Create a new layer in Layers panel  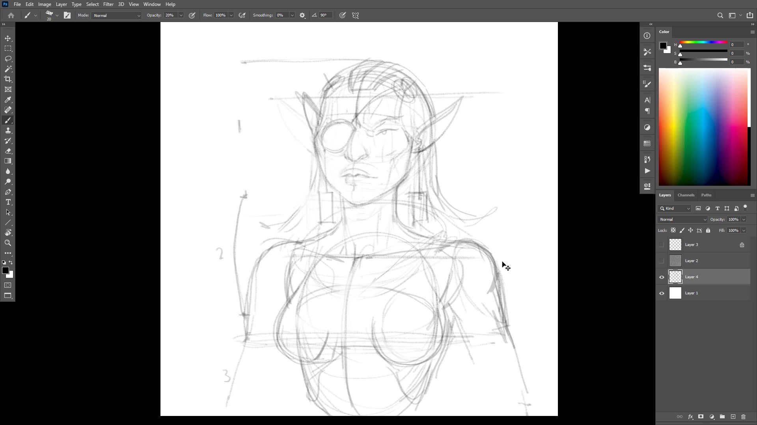point(733,417)
